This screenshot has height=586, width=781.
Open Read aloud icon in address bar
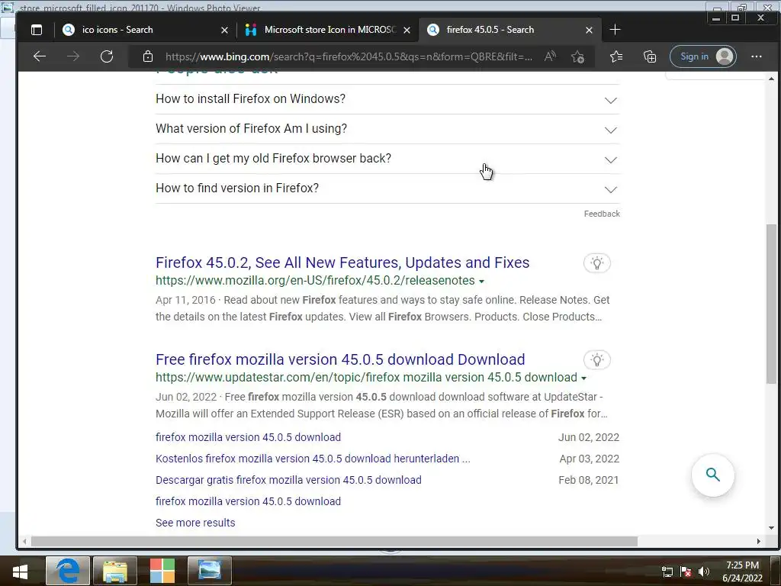pyautogui.click(x=550, y=56)
